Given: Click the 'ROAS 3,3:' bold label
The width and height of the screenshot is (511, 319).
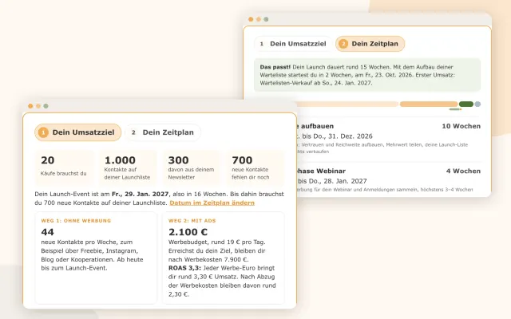Looking at the screenshot, I should pyautogui.click(x=184, y=268).
